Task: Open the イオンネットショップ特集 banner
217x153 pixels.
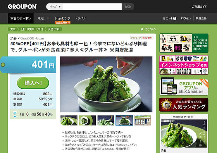Action: [184, 65]
